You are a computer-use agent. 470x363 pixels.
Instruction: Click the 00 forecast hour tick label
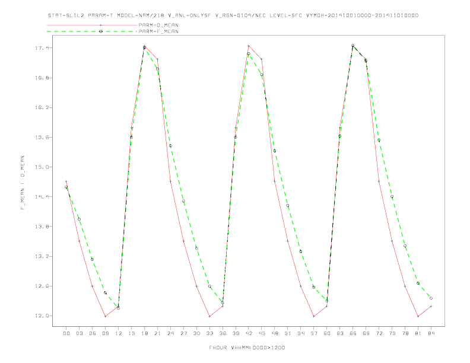coord(66,333)
